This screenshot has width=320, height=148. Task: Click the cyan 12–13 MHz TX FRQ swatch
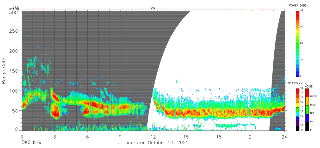tap(298, 114)
